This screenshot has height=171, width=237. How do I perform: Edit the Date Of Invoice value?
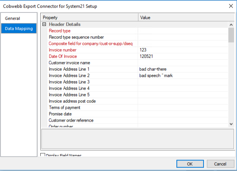click(183, 56)
